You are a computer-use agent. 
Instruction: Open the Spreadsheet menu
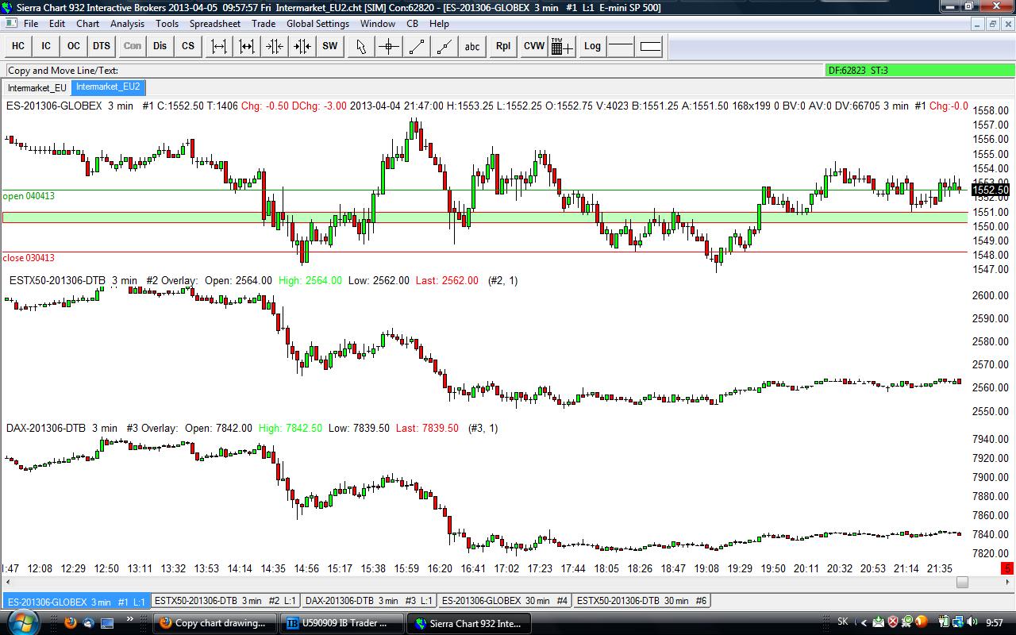215,24
